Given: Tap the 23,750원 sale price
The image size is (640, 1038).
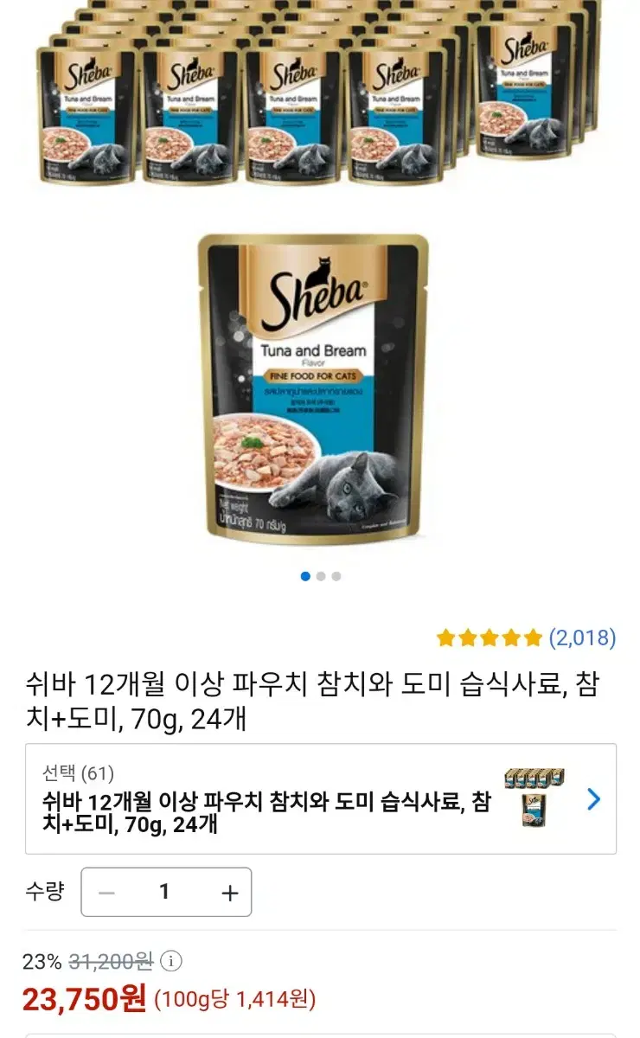Looking at the screenshot, I should [85, 1000].
